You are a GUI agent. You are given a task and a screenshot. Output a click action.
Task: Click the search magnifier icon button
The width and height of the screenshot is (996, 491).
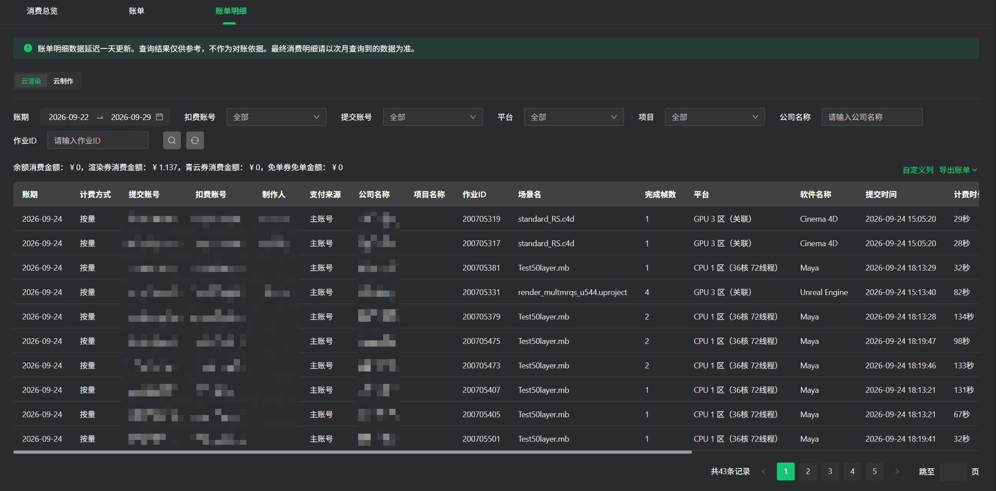172,140
